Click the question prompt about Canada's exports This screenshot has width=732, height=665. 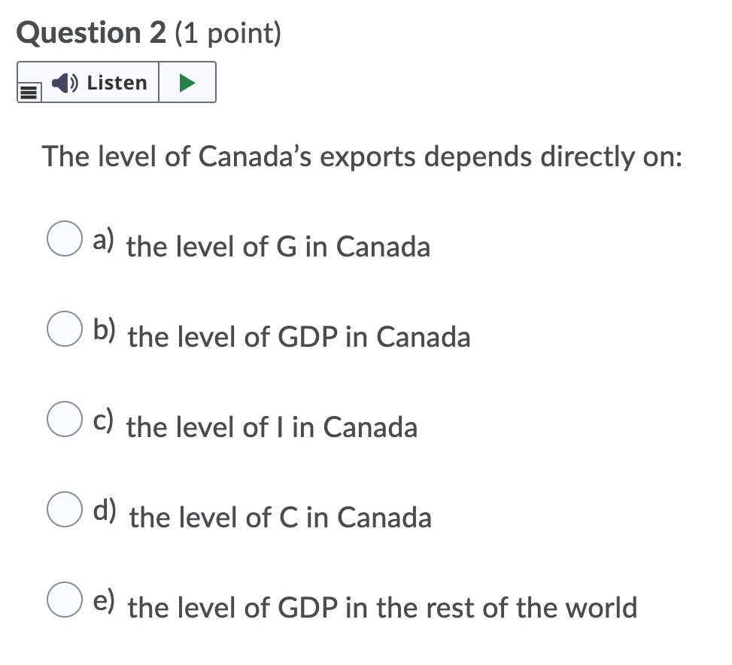click(x=362, y=157)
